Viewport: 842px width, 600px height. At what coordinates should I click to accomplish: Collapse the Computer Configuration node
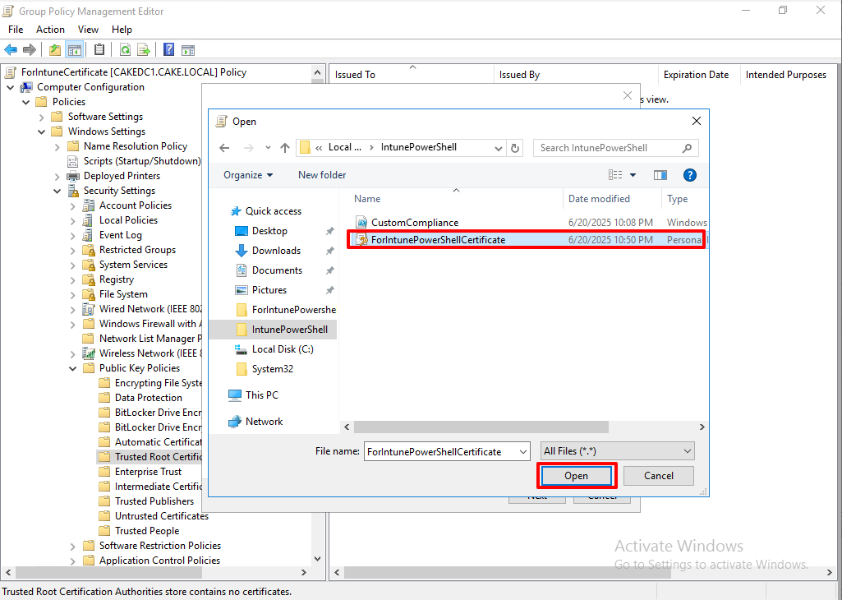coord(10,87)
